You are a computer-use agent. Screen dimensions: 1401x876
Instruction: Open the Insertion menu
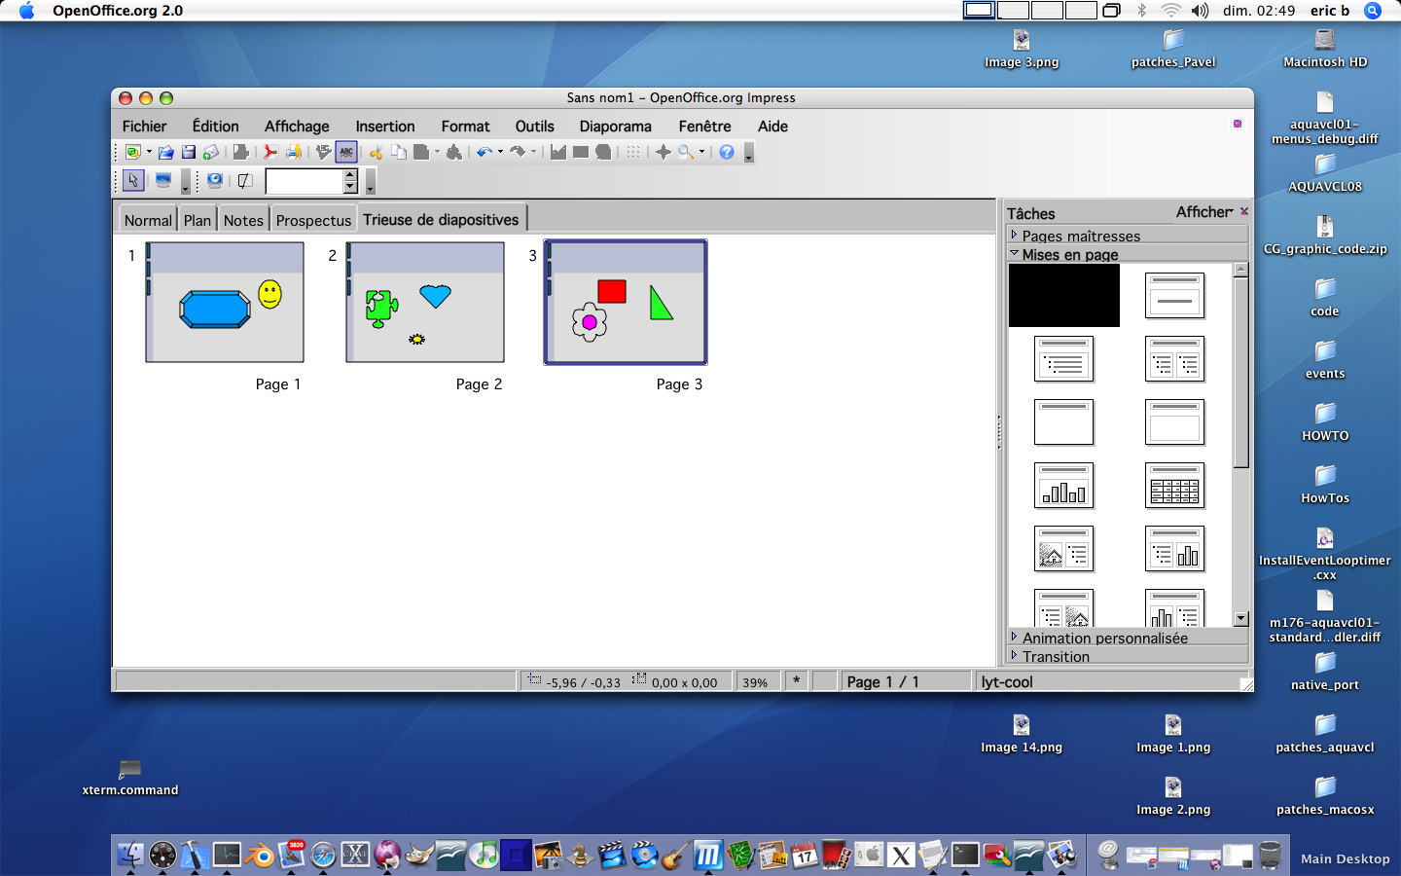pos(385,127)
